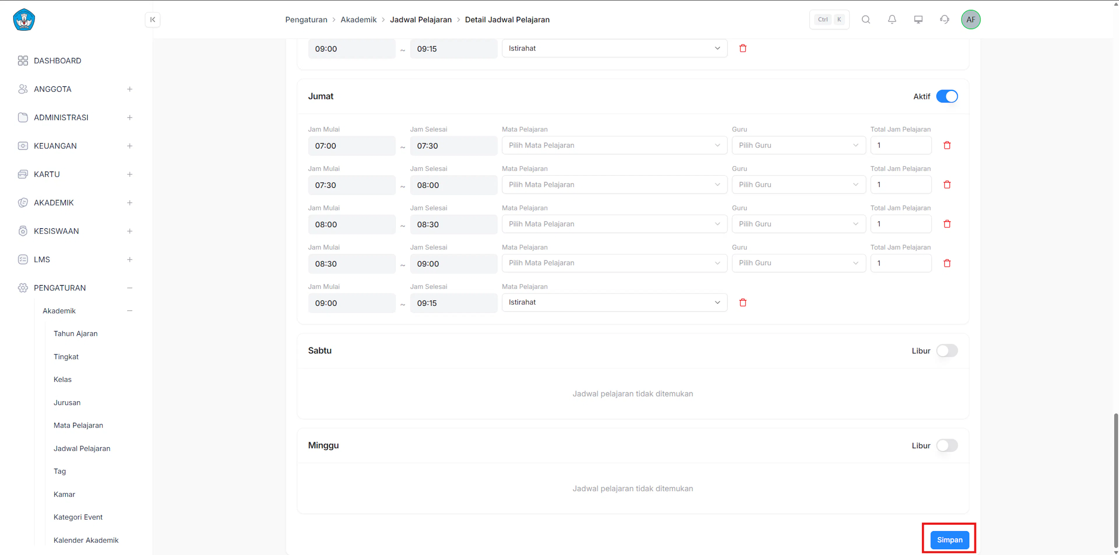Go to Akademik breadcrumb
This screenshot has width=1119, height=555.
(358, 20)
